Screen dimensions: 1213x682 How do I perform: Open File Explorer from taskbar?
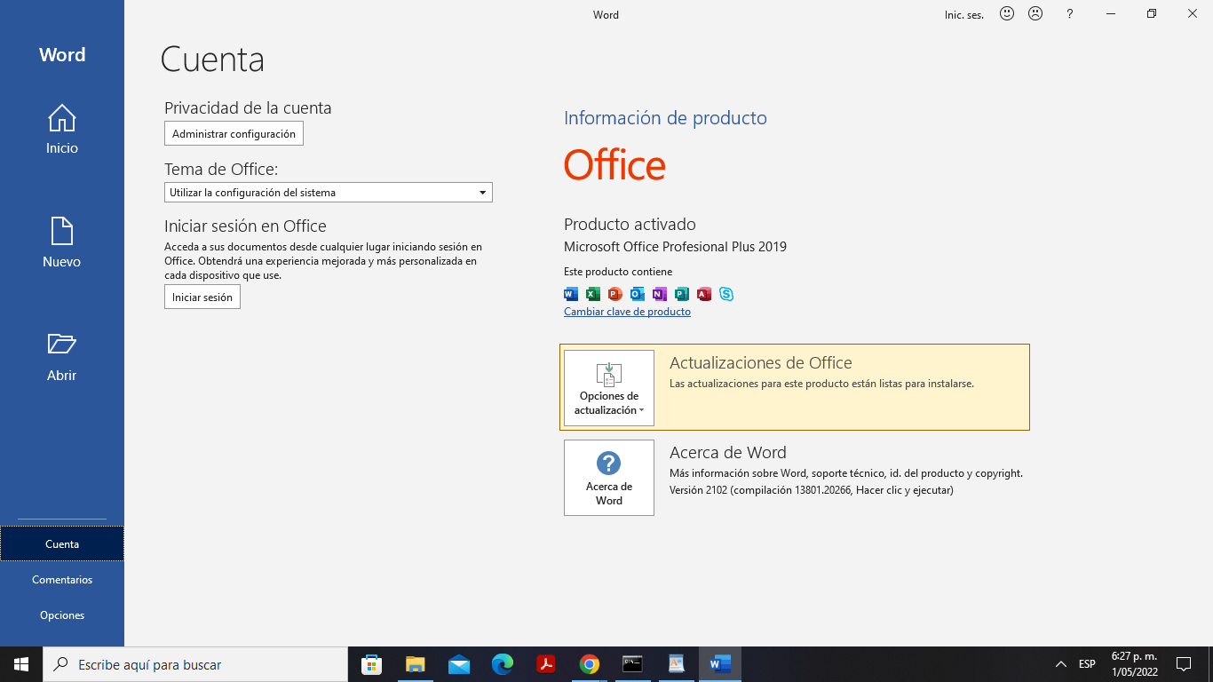[x=416, y=664]
